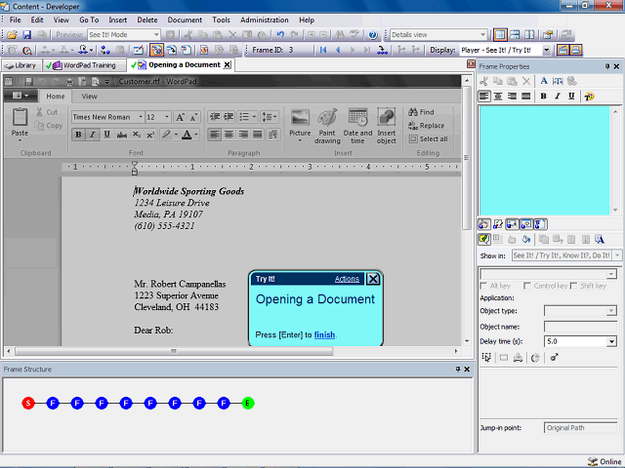Open the File menu
Viewport: 625px width, 468px height.
click(x=16, y=19)
